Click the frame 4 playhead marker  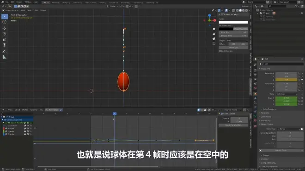coord(115,114)
